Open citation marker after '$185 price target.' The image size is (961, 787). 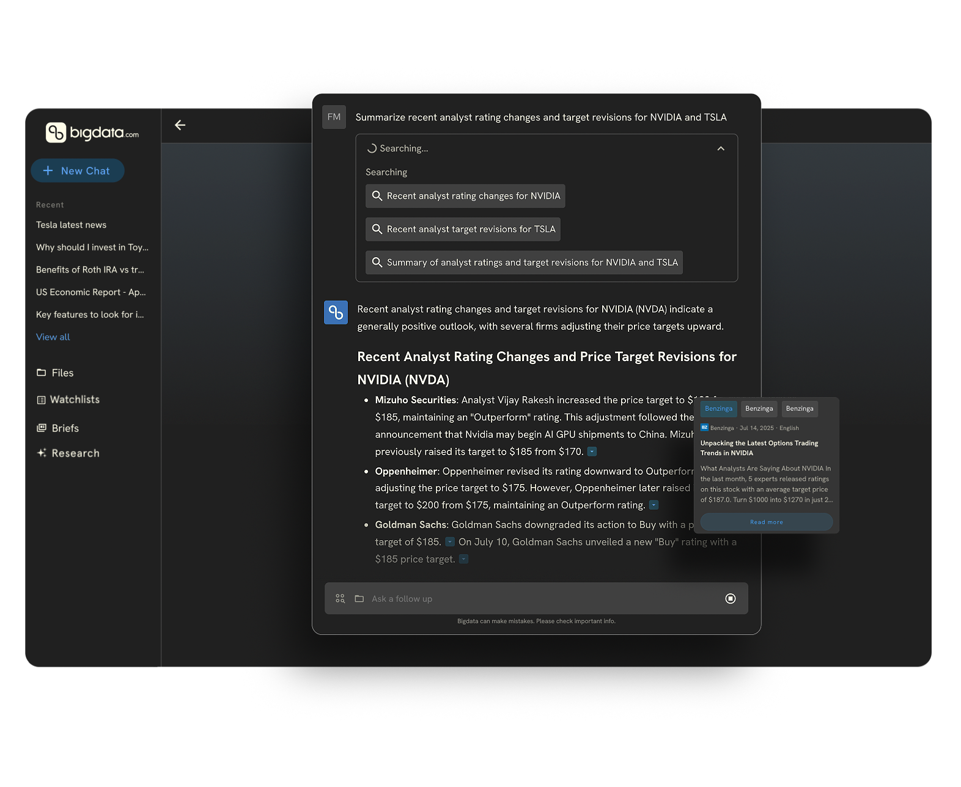point(464,558)
